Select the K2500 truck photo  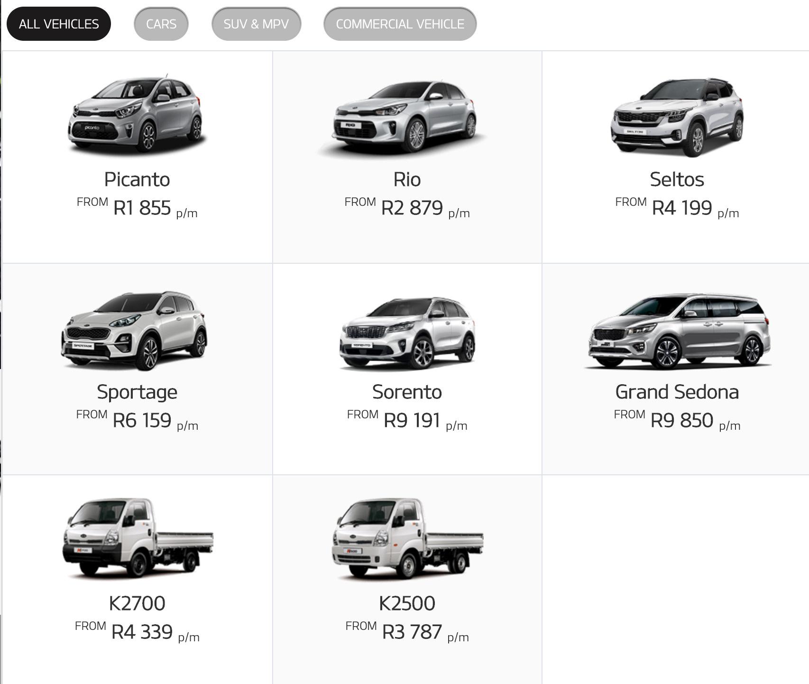point(408,538)
